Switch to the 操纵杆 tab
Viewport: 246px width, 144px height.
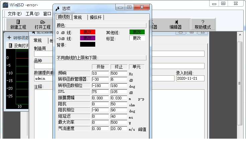[96, 17]
